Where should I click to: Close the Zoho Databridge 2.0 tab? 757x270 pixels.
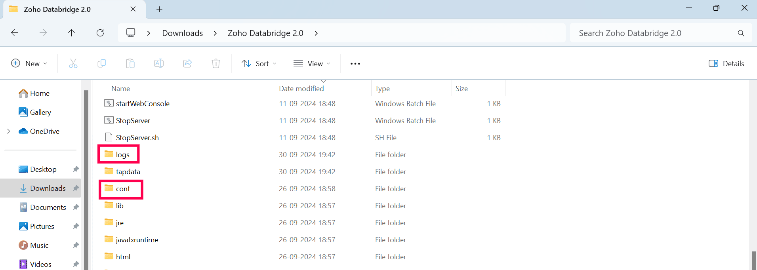133,9
